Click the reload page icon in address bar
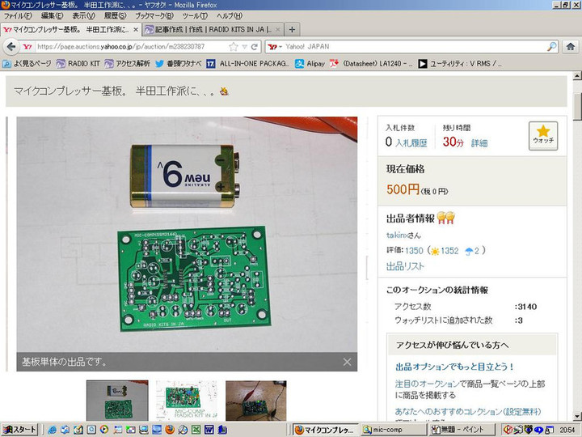This screenshot has width=582, height=437. point(255,47)
